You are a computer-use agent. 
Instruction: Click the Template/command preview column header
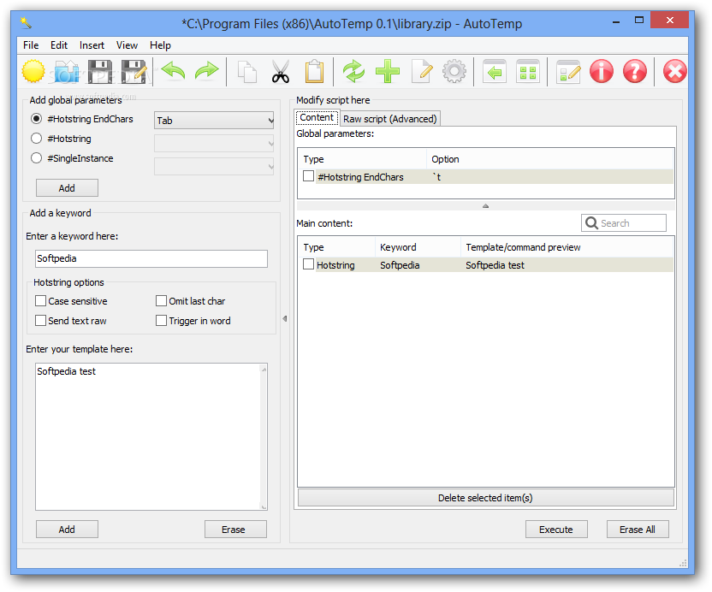pos(567,247)
